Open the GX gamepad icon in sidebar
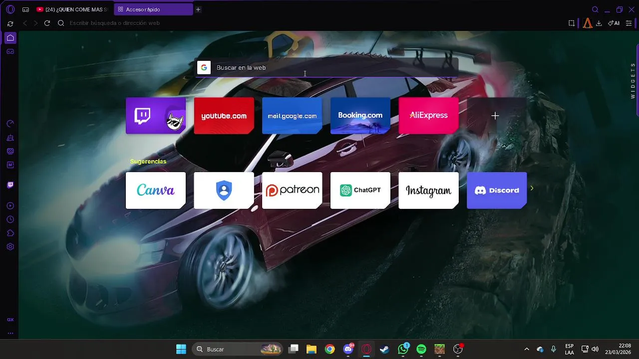 (10, 51)
